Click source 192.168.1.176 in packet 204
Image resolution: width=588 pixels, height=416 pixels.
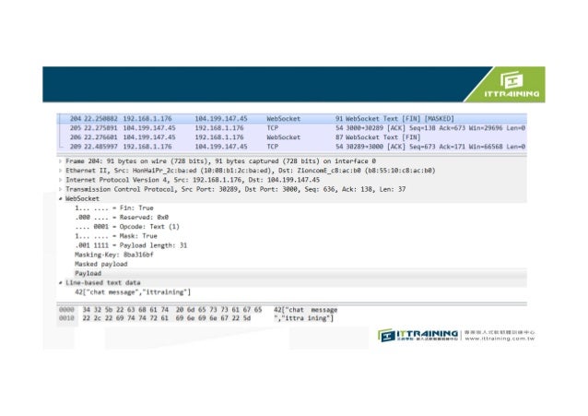point(147,119)
